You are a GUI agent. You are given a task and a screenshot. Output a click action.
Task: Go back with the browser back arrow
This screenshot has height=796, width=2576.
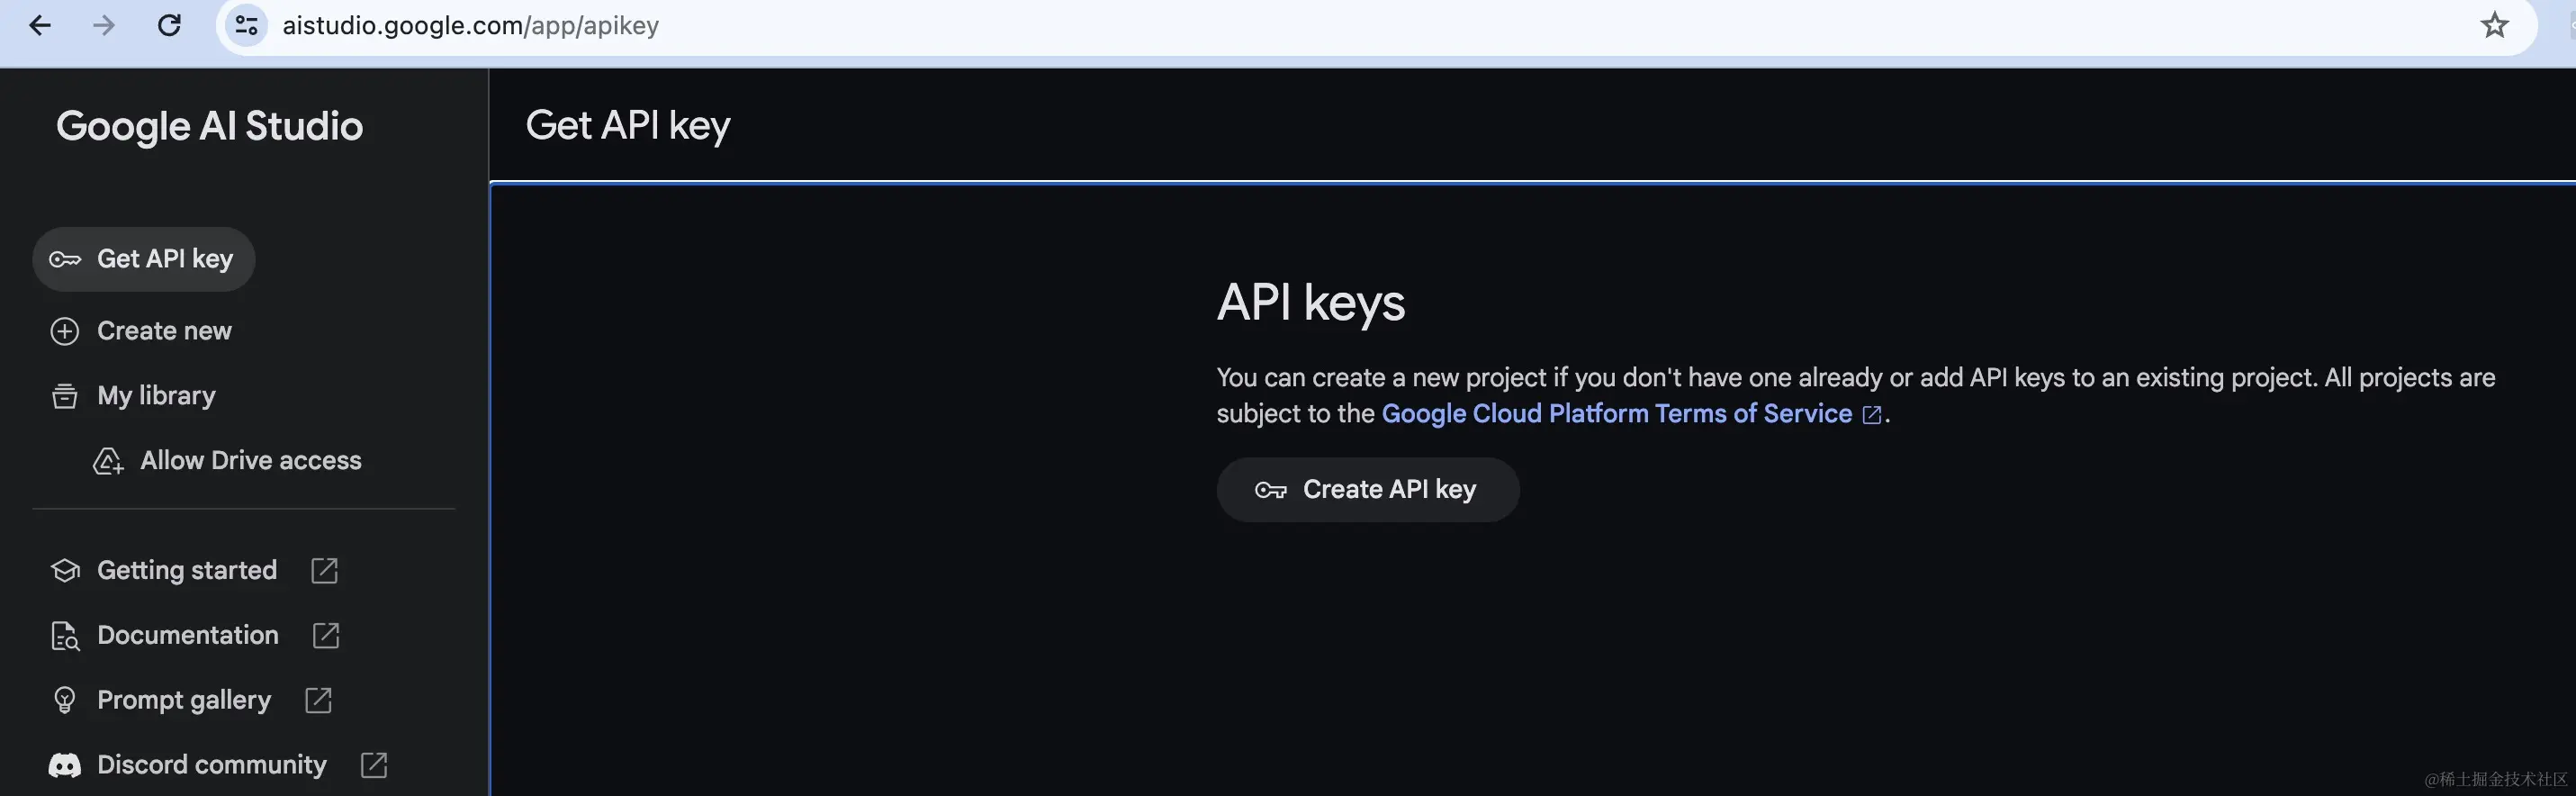40,25
